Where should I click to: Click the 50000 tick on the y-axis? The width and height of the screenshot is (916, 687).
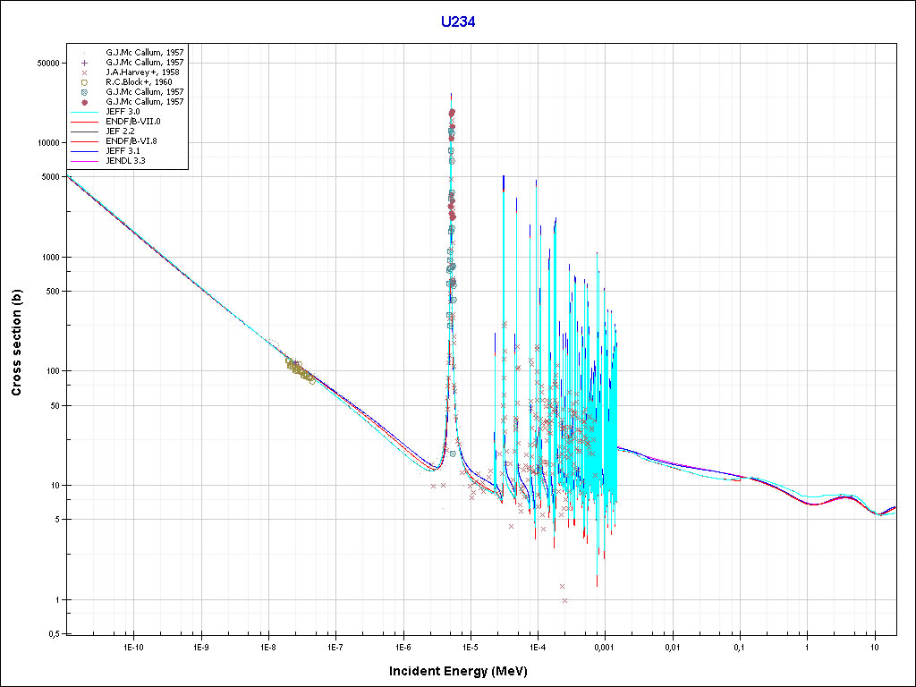coord(46,64)
